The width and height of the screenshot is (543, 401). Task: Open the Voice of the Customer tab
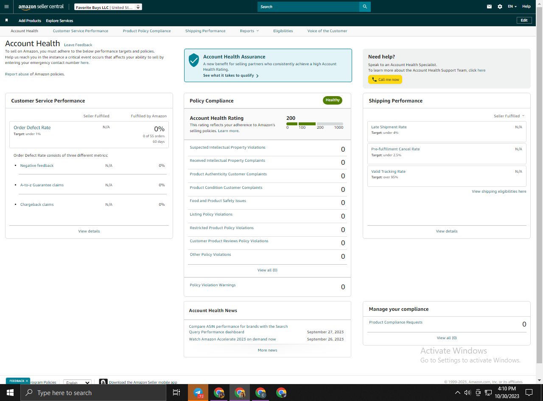click(x=327, y=31)
